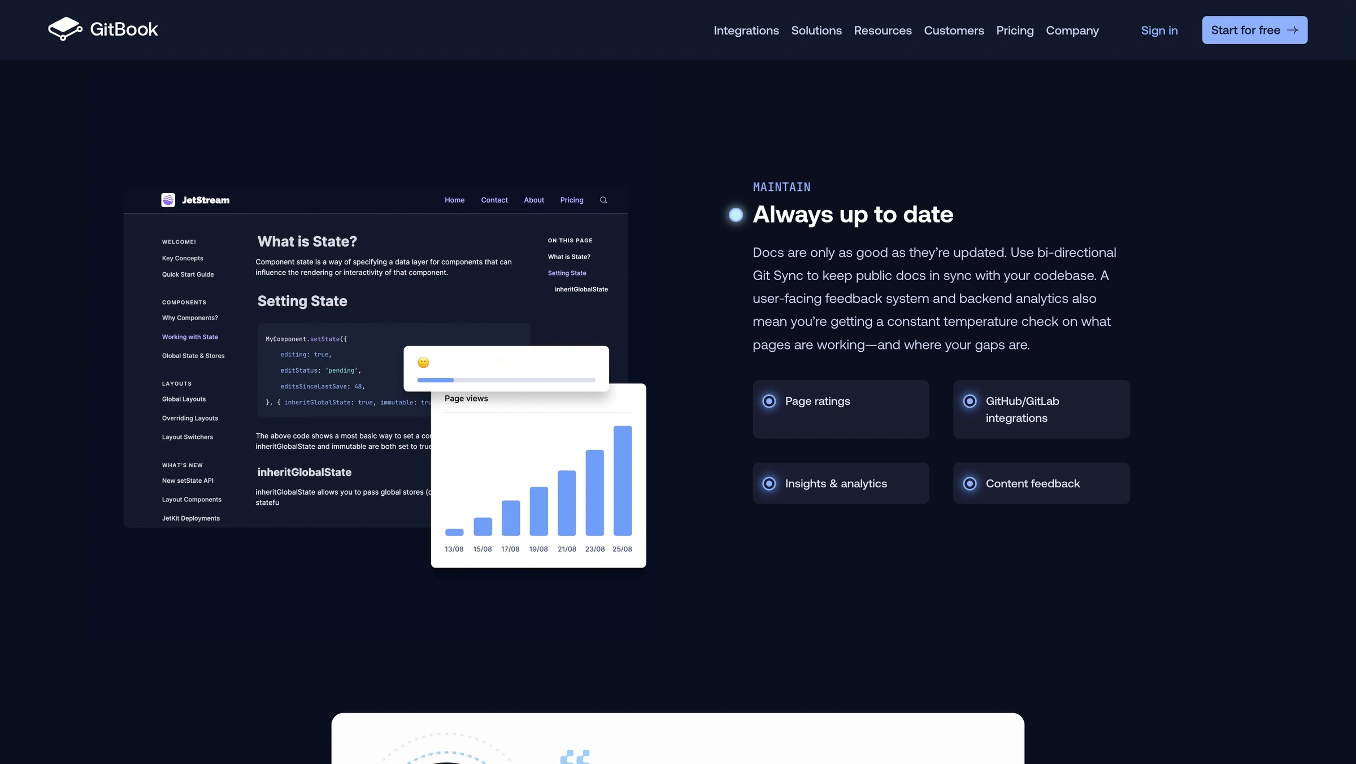Click Sign in link
This screenshot has width=1356, height=764.
point(1159,30)
